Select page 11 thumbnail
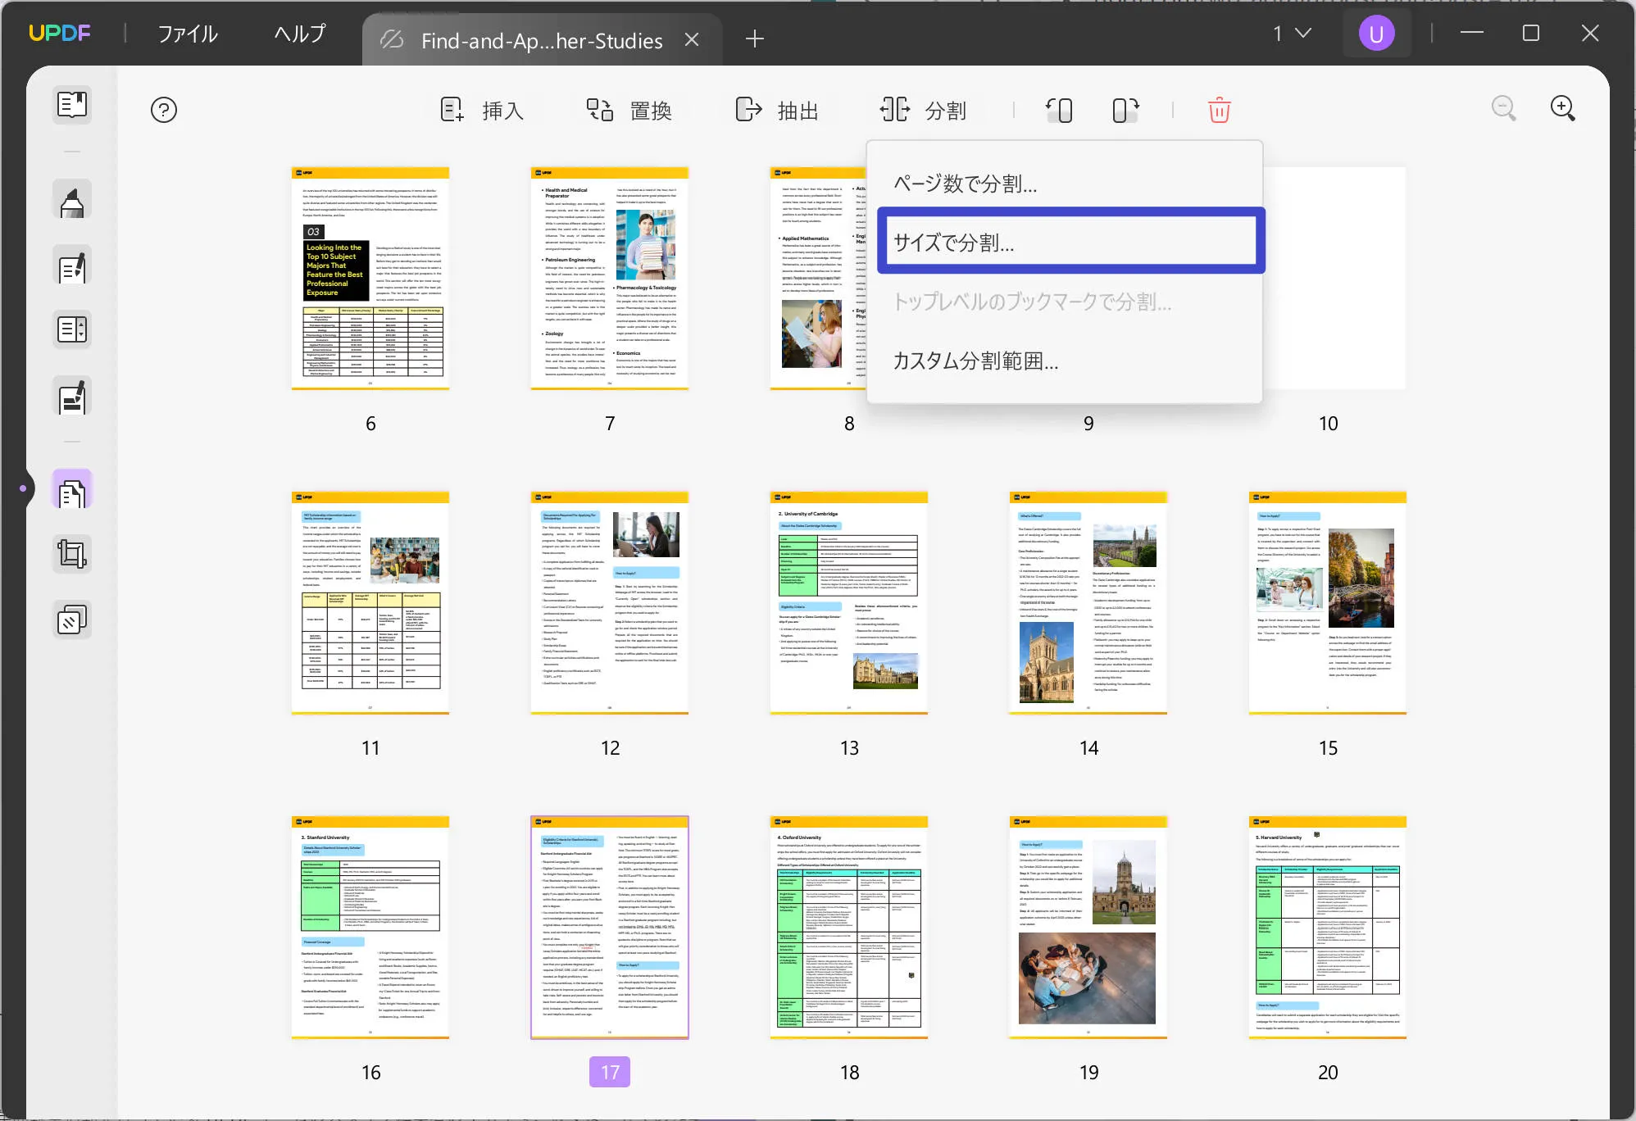This screenshot has height=1121, width=1636. 370,603
